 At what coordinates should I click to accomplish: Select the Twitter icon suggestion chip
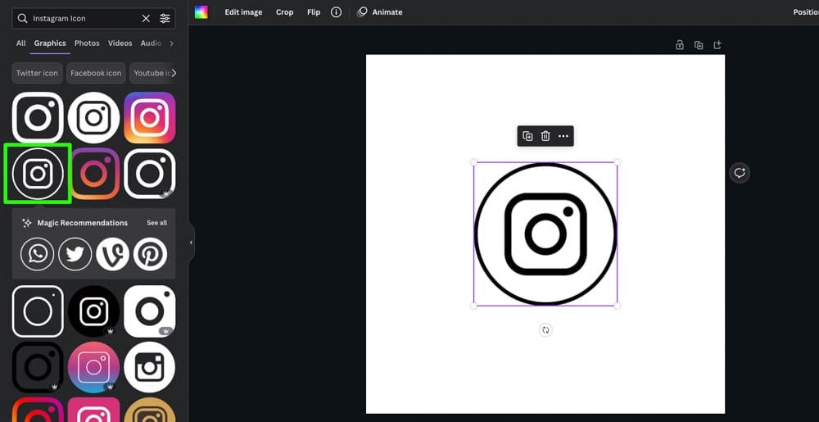pyautogui.click(x=37, y=73)
